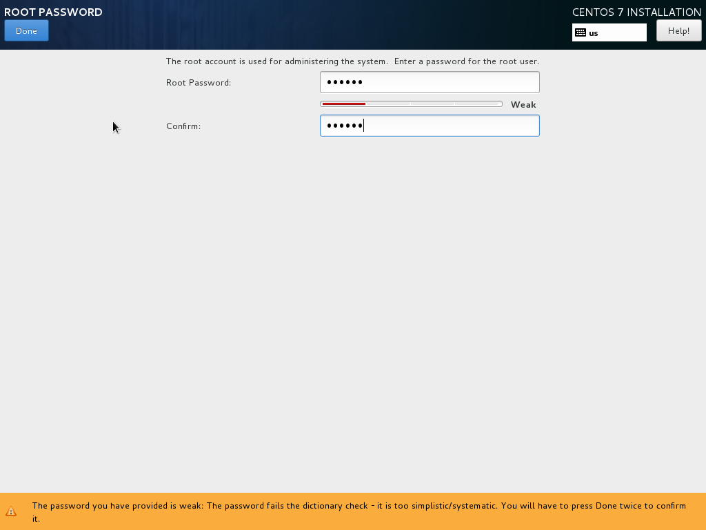Focus the Confirm password input field

429,126
